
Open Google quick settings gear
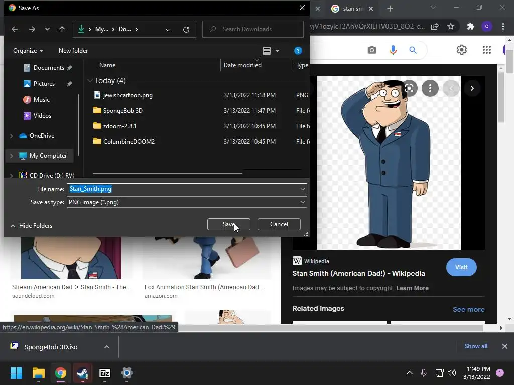462,50
